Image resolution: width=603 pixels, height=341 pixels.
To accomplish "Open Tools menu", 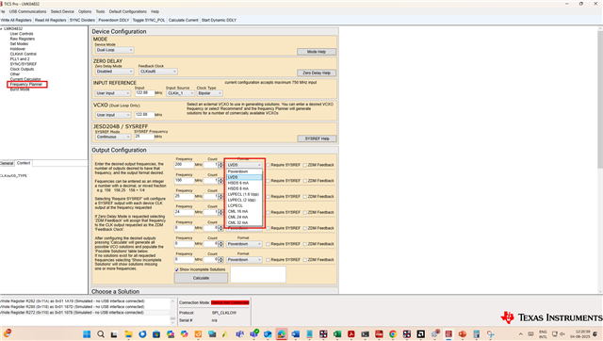I will [x=101, y=11].
